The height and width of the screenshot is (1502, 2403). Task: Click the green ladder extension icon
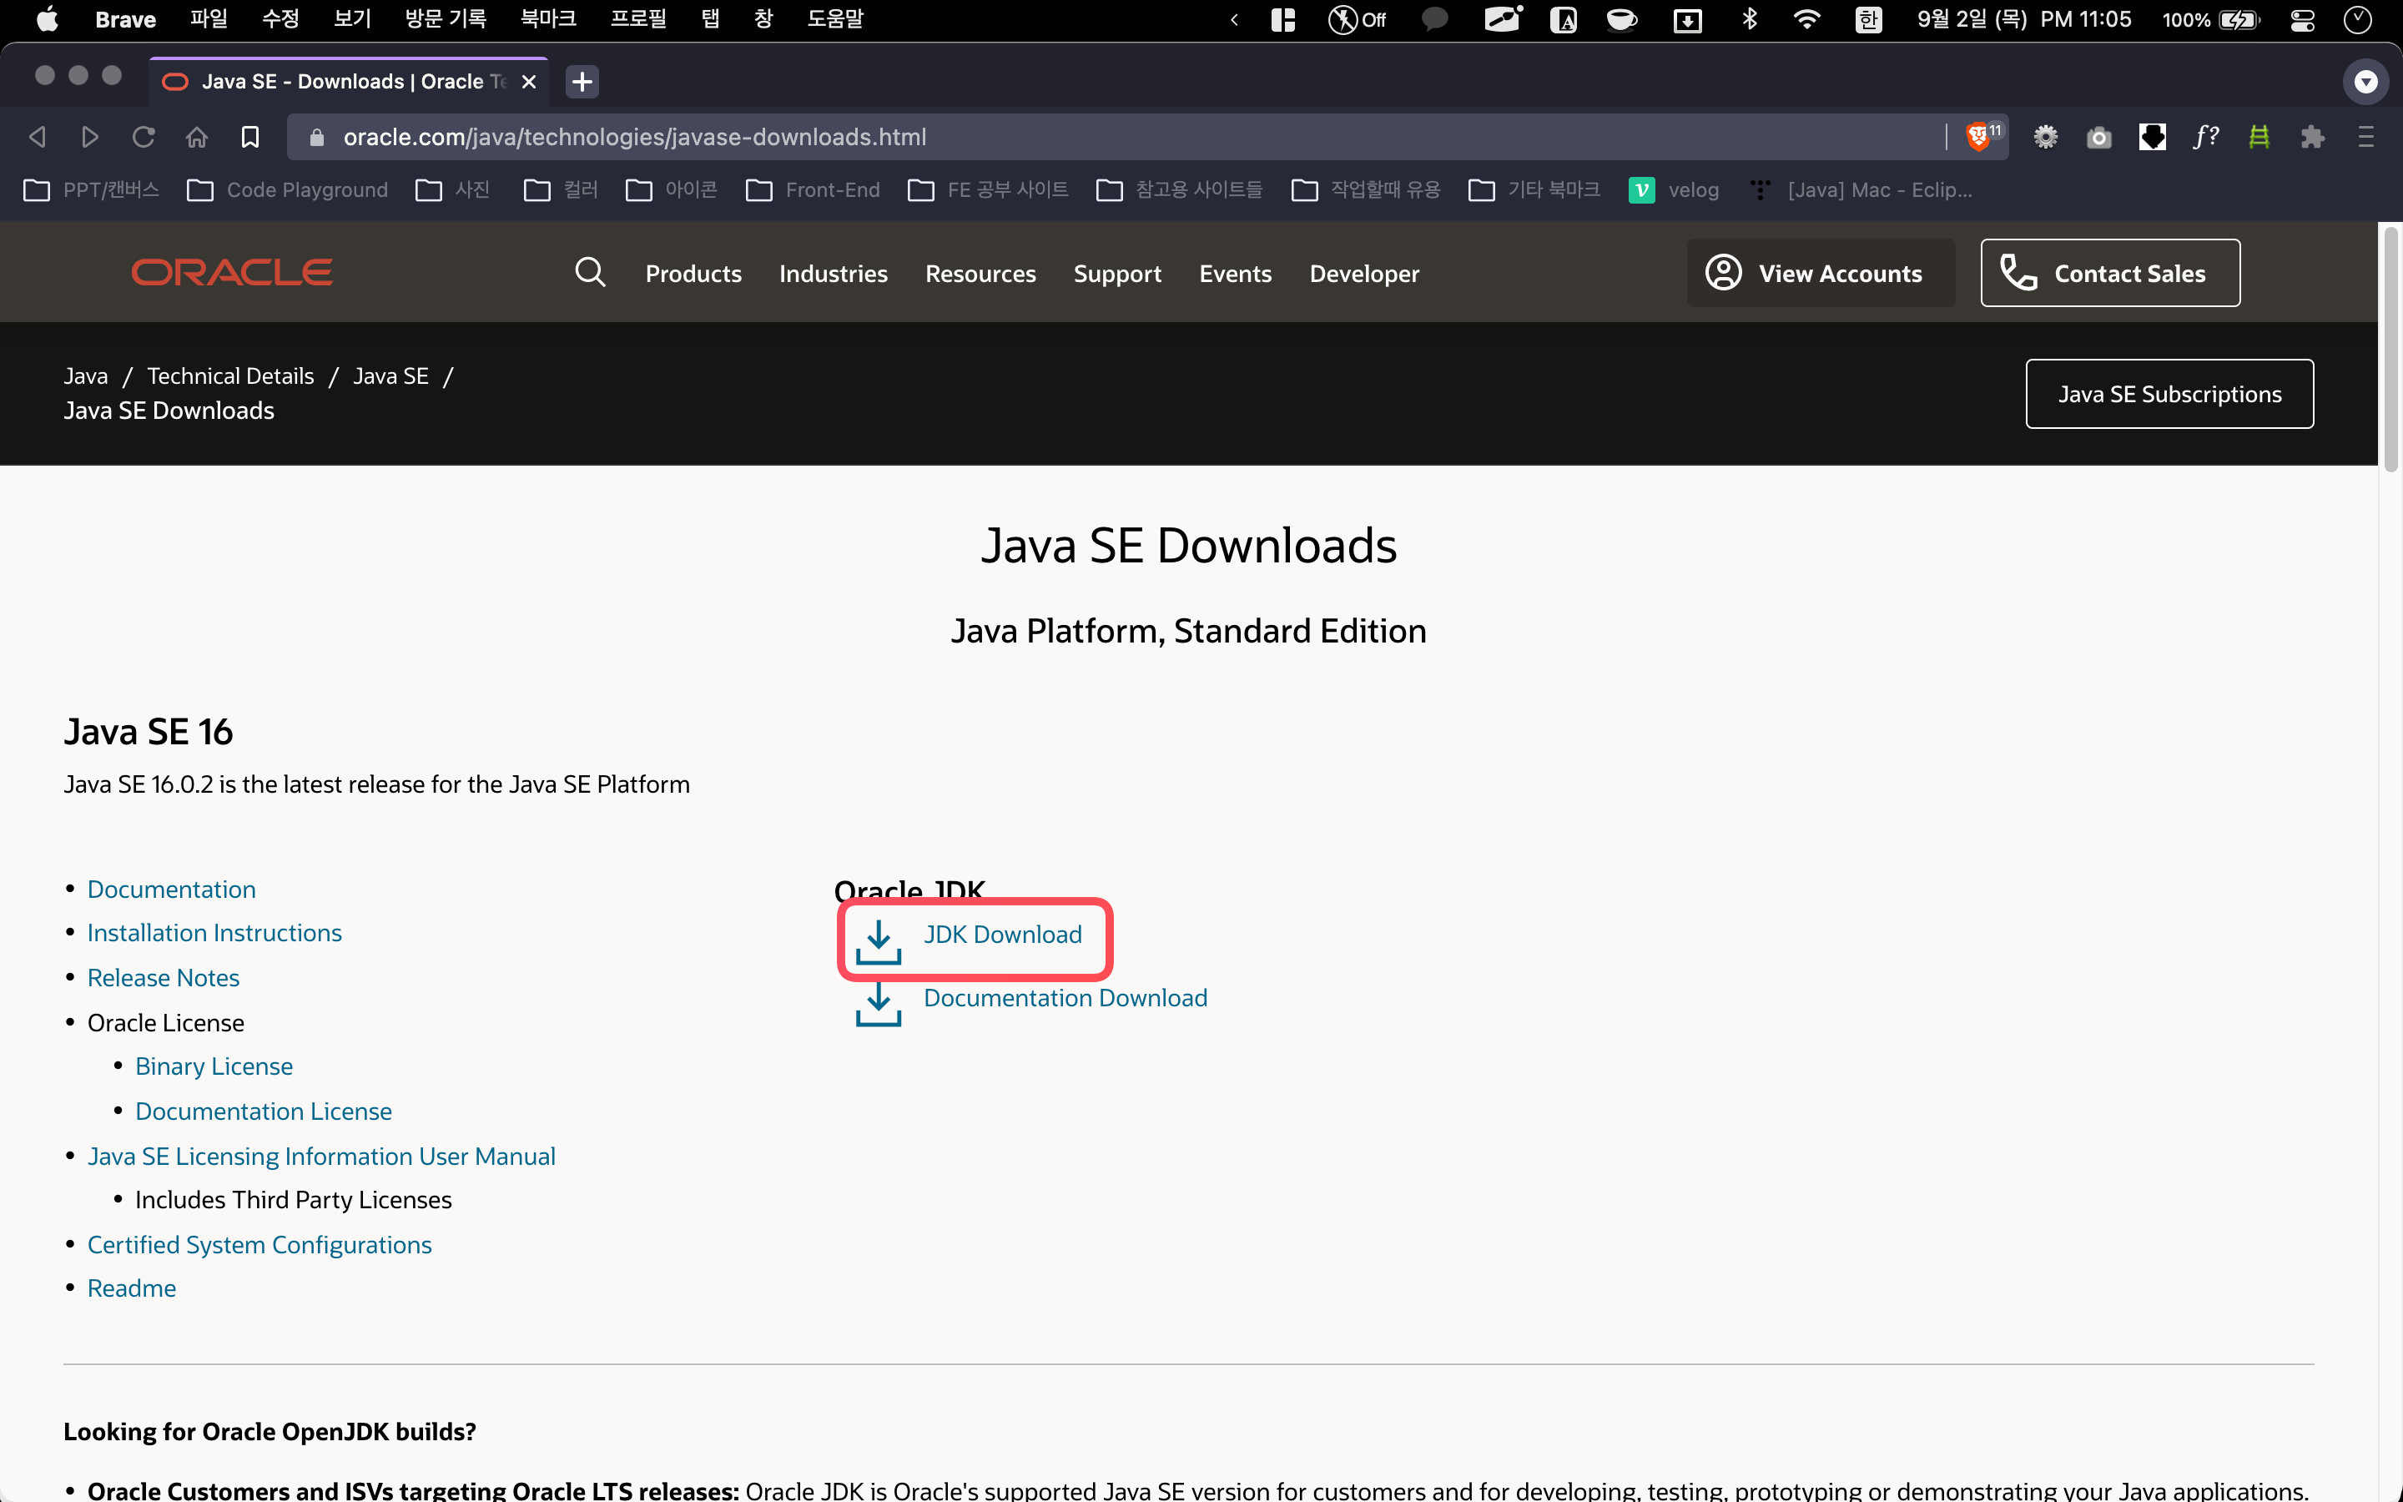(2259, 137)
